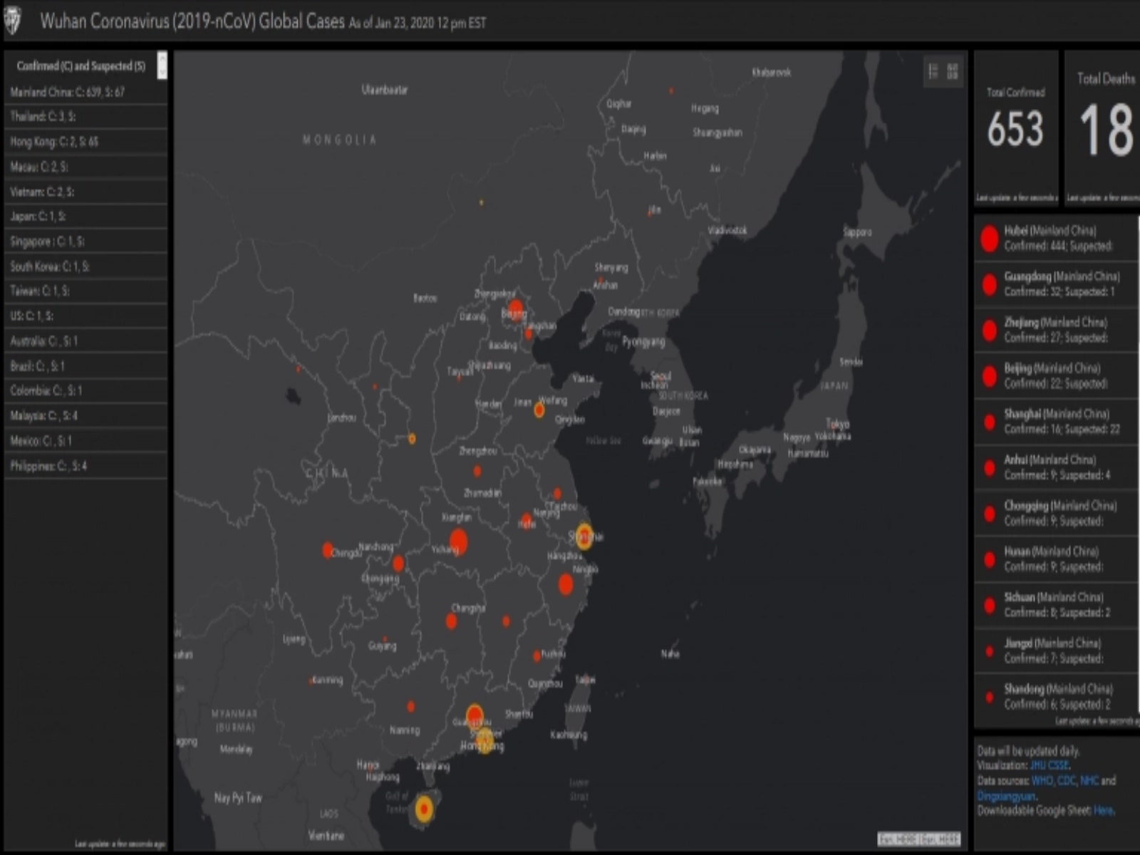The width and height of the screenshot is (1140, 855).
Task: Open the CDC data source link
Action: [x=1067, y=781]
